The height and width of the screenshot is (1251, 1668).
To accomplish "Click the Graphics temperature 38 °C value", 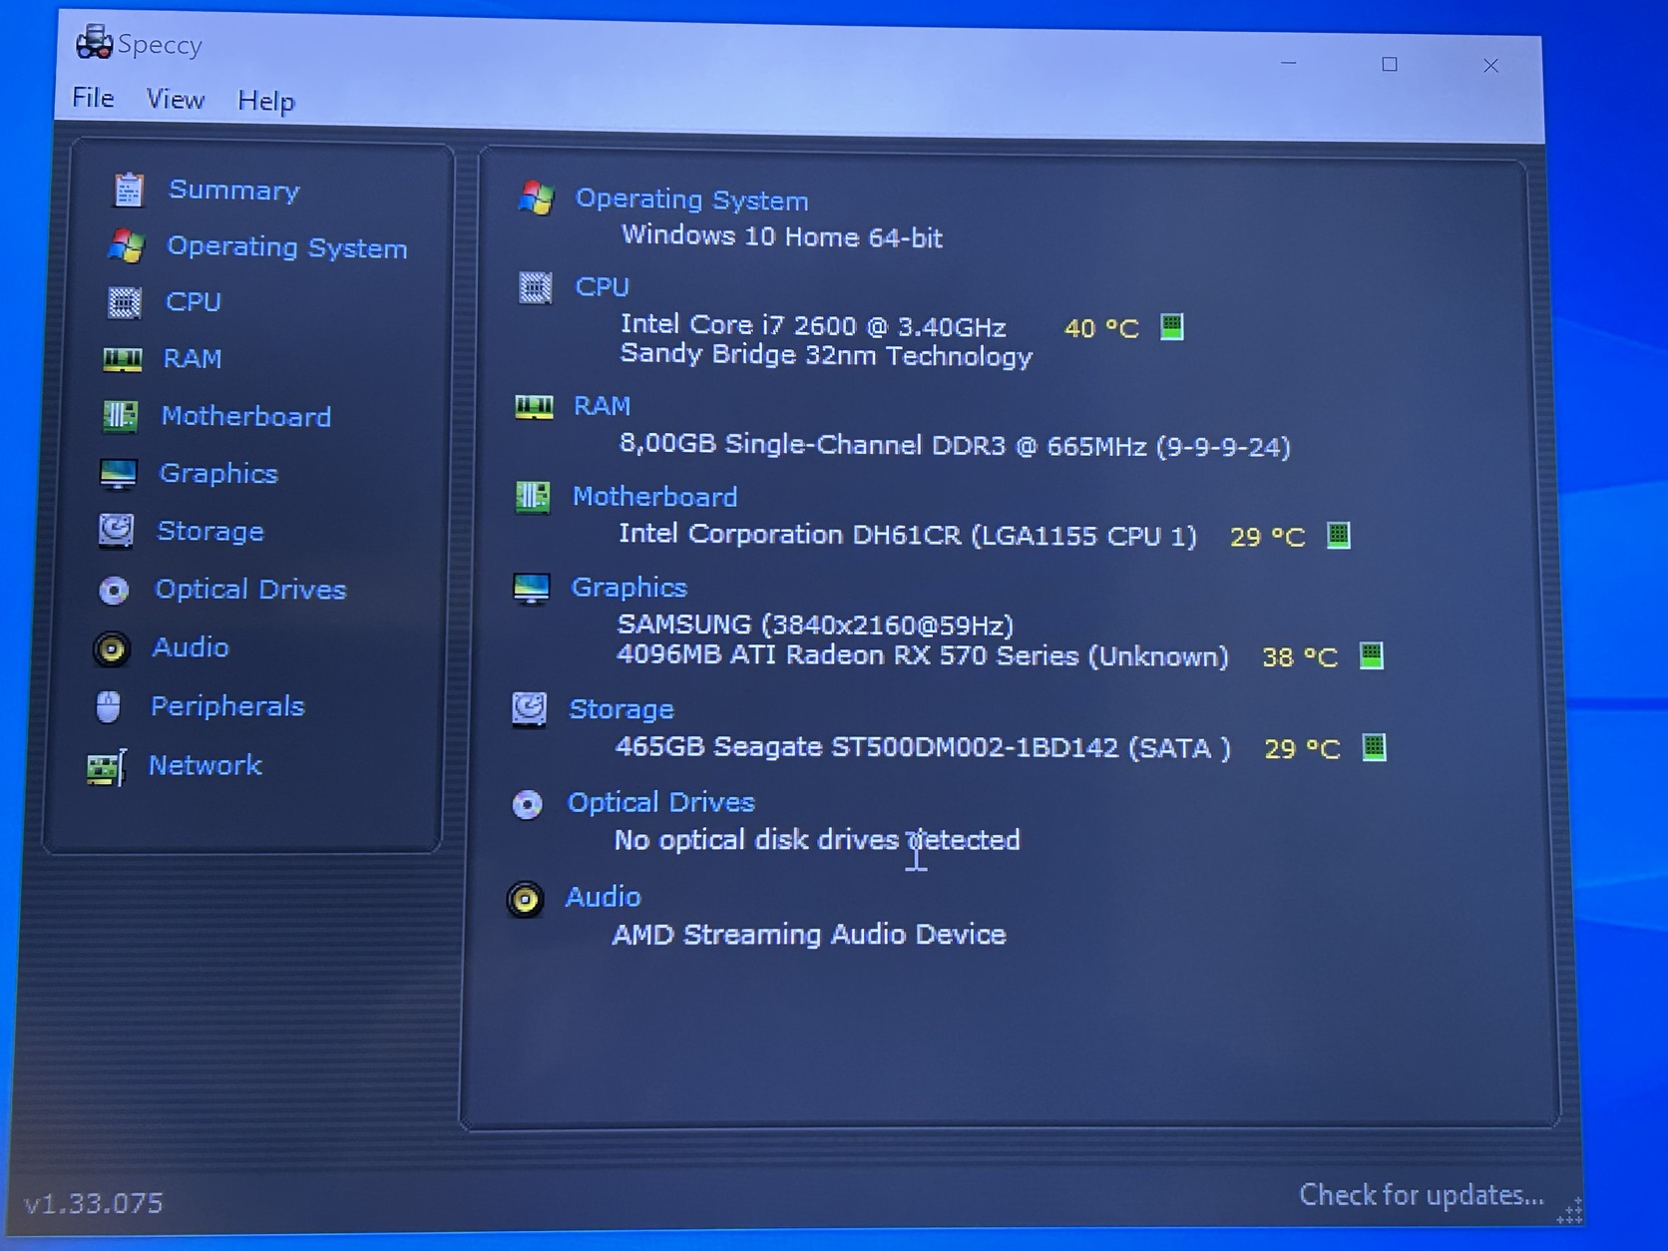I will point(1300,657).
